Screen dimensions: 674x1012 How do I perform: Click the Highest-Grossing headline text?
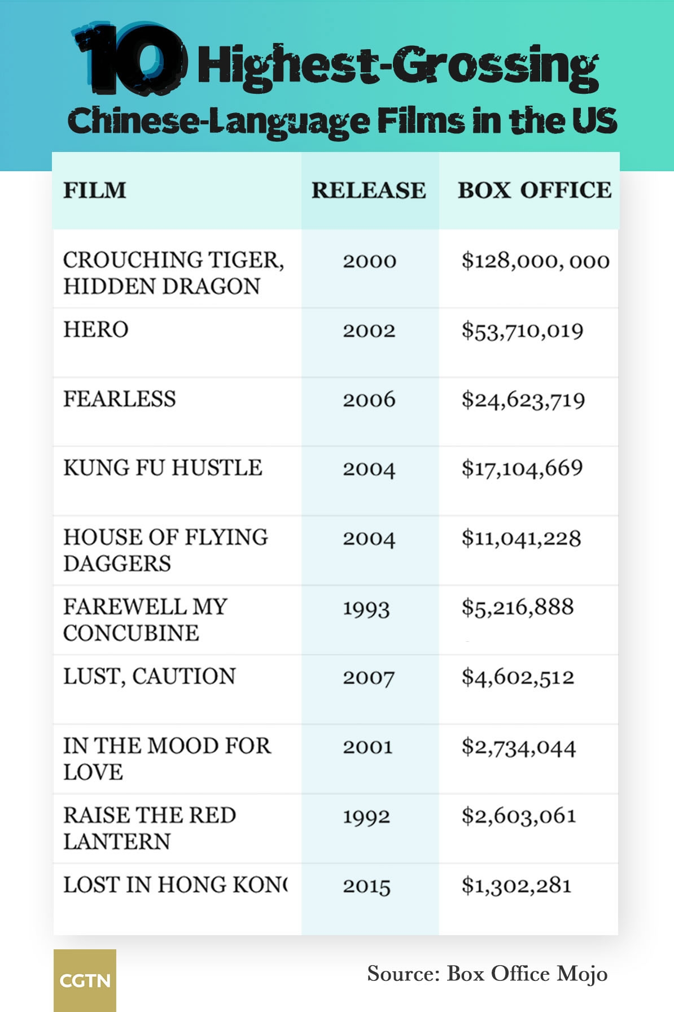tap(397, 67)
